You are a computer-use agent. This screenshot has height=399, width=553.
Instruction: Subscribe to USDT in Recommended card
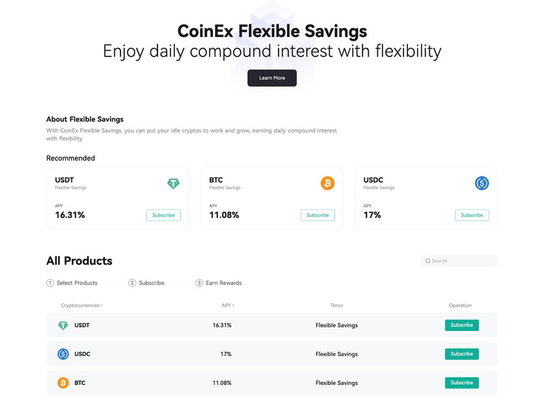(163, 215)
